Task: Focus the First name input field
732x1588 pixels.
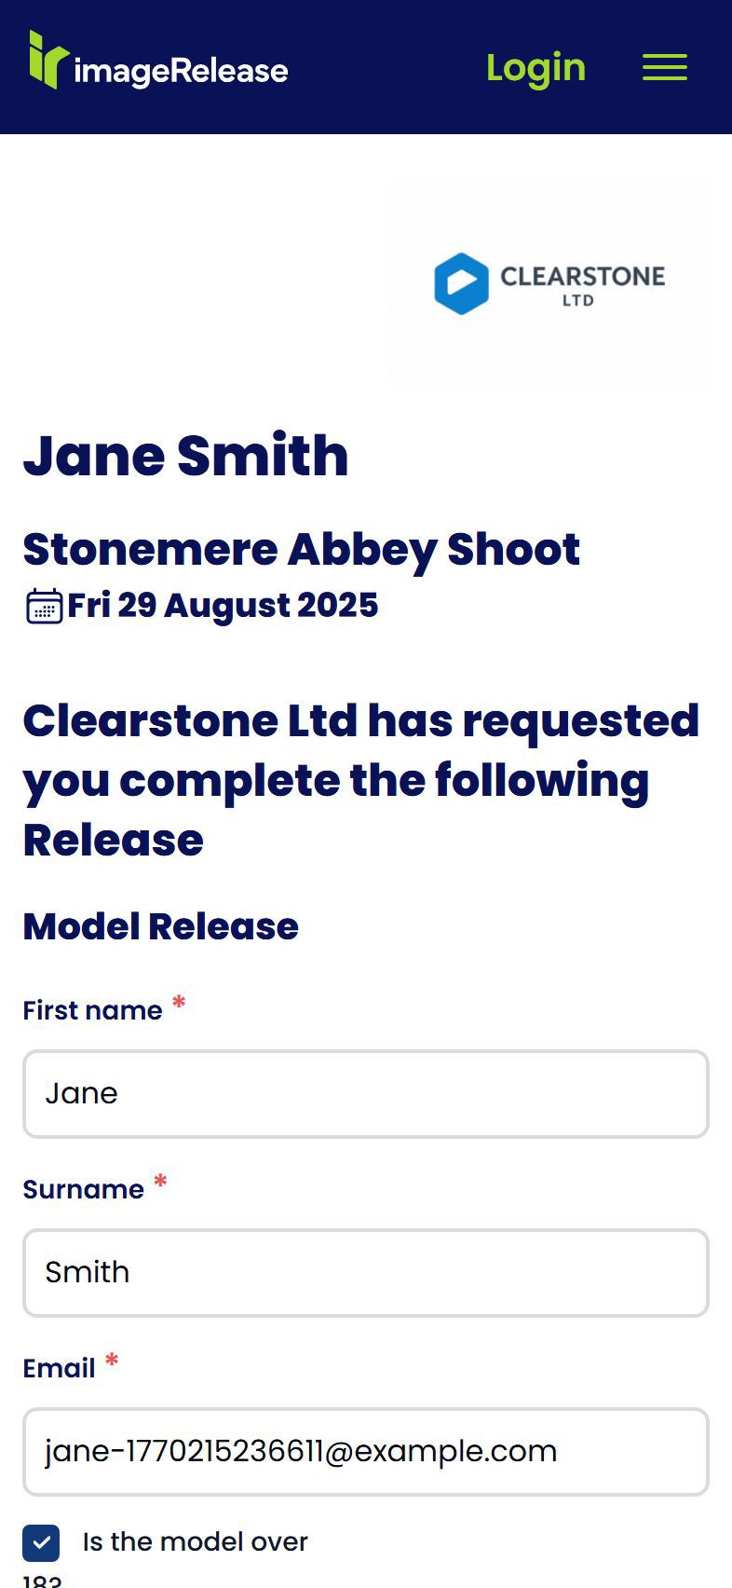Action: (x=365, y=1093)
